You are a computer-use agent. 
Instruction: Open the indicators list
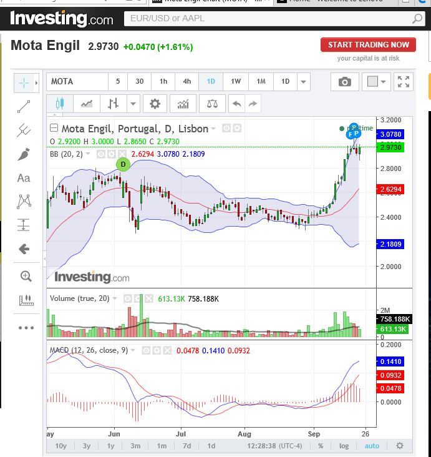[183, 104]
